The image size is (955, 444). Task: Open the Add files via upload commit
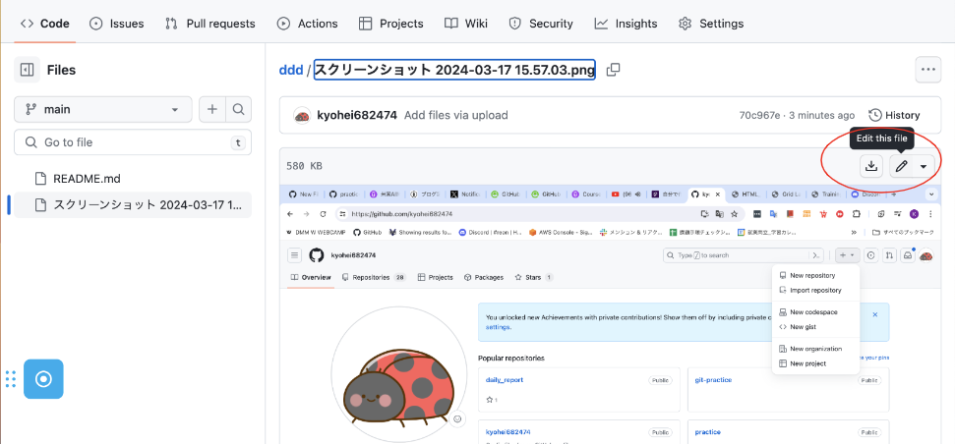[455, 115]
